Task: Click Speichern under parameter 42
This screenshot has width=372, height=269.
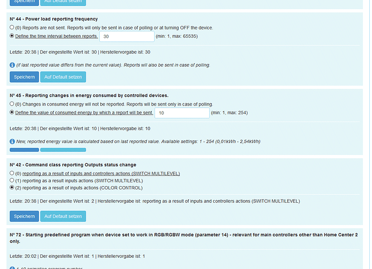Action: [24, 216]
